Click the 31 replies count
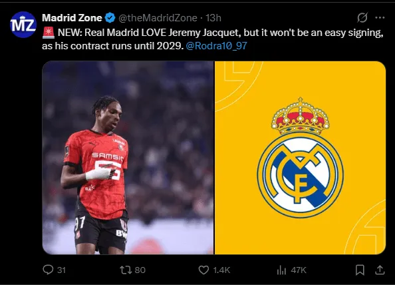Viewport: 395px width, 285px height. coord(61,270)
